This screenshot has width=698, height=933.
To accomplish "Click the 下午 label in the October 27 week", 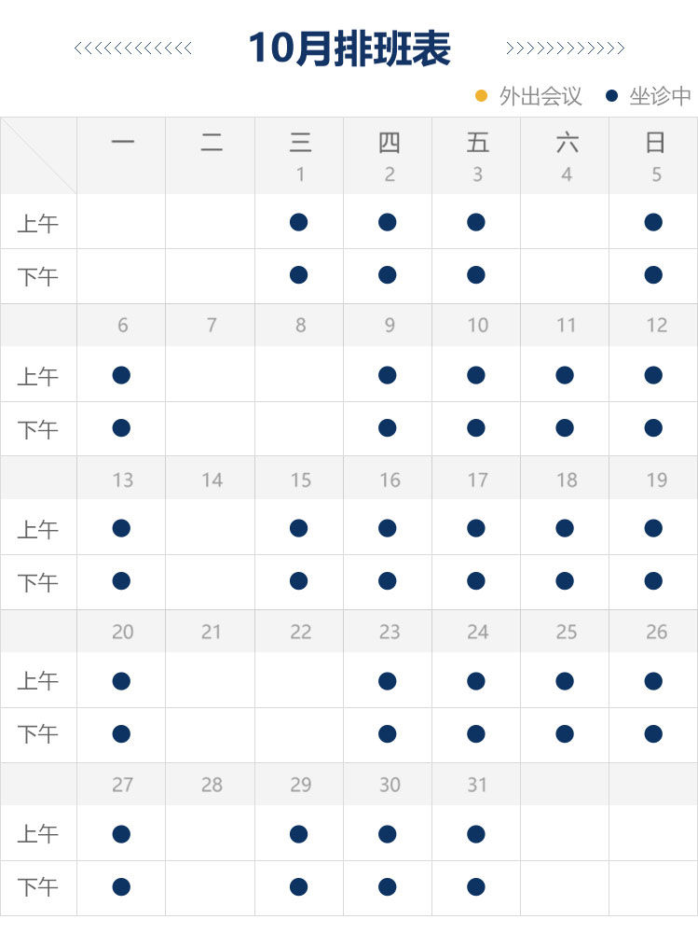I will click(38, 888).
